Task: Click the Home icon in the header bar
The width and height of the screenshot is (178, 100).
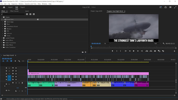Action: 4,7
